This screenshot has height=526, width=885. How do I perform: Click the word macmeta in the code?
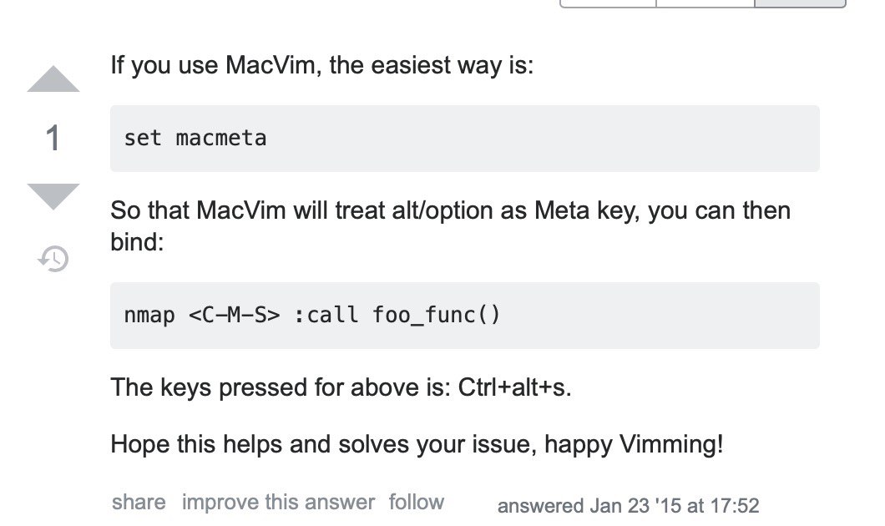tap(220, 139)
